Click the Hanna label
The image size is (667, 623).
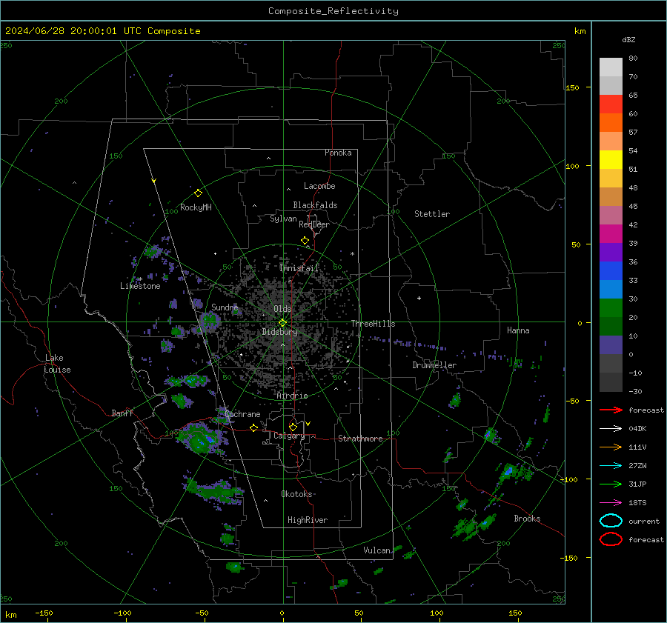point(518,330)
